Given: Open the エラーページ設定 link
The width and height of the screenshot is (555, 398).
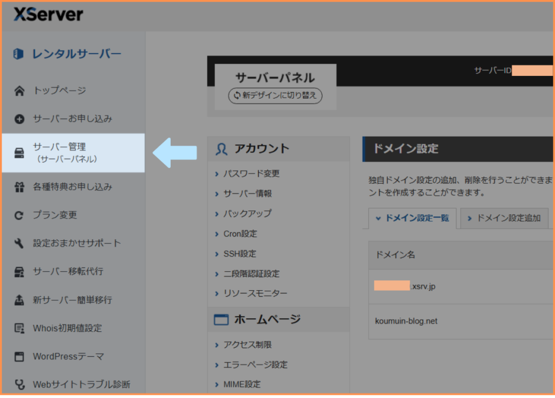Looking at the screenshot, I should click(x=255, y=365).
